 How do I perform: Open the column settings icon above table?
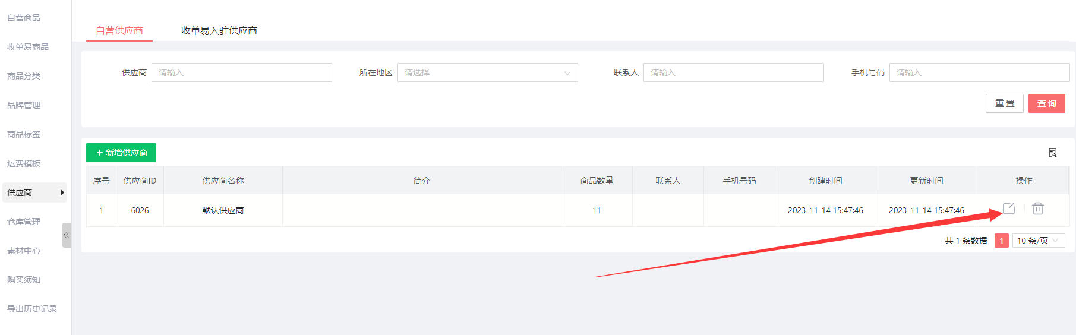(x=1052, y=153)
